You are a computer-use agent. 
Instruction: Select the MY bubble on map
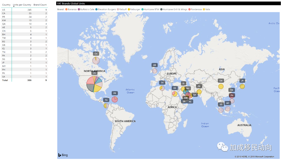click(228, 109)
